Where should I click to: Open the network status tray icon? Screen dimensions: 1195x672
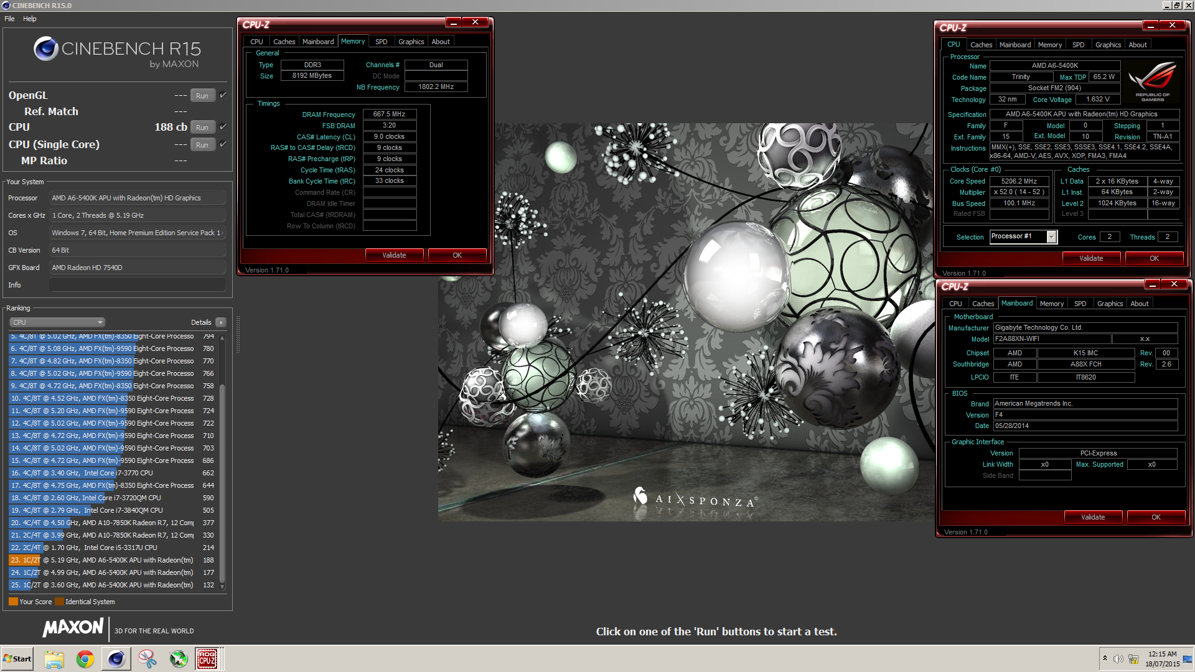click(1133, 659)
